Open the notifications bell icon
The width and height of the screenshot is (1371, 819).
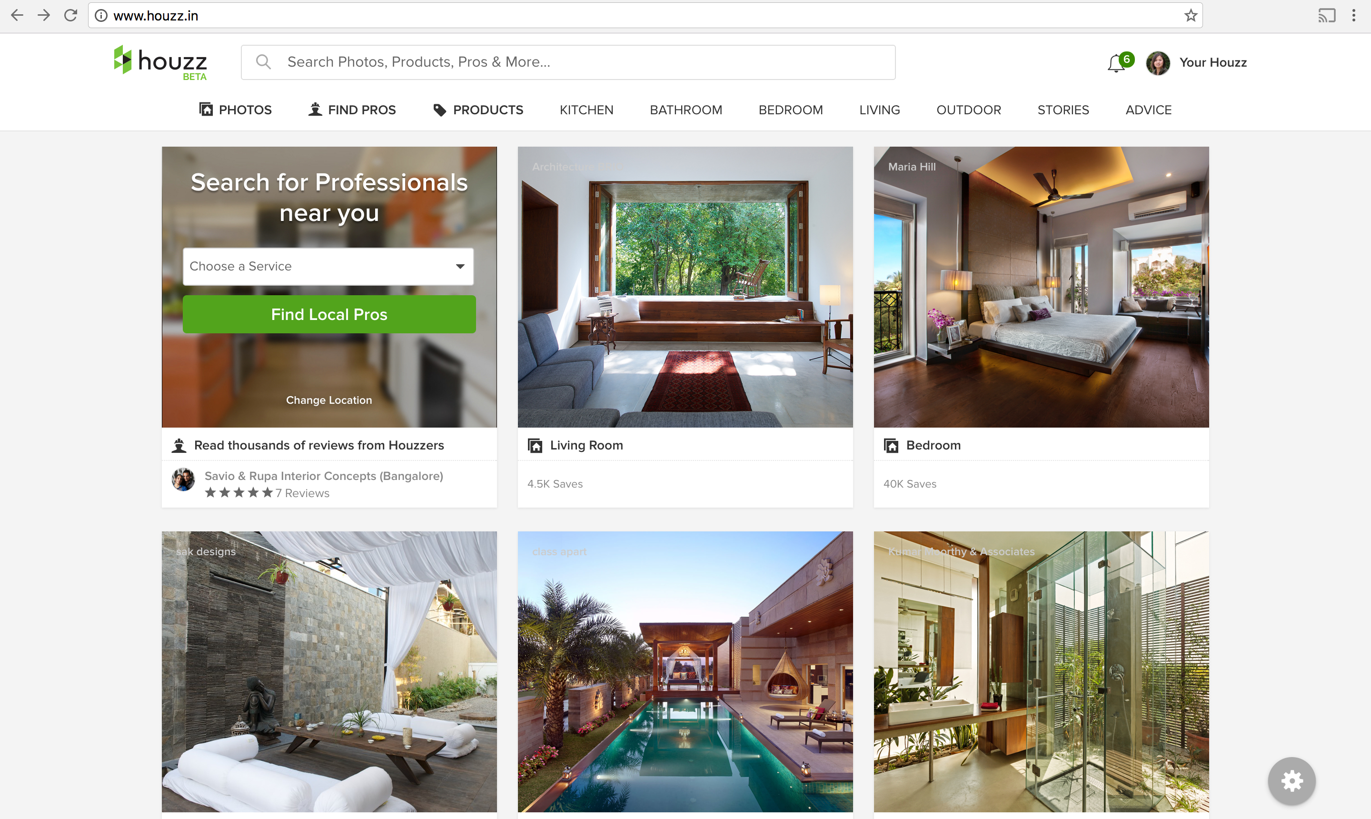(x=1116, y=63)
